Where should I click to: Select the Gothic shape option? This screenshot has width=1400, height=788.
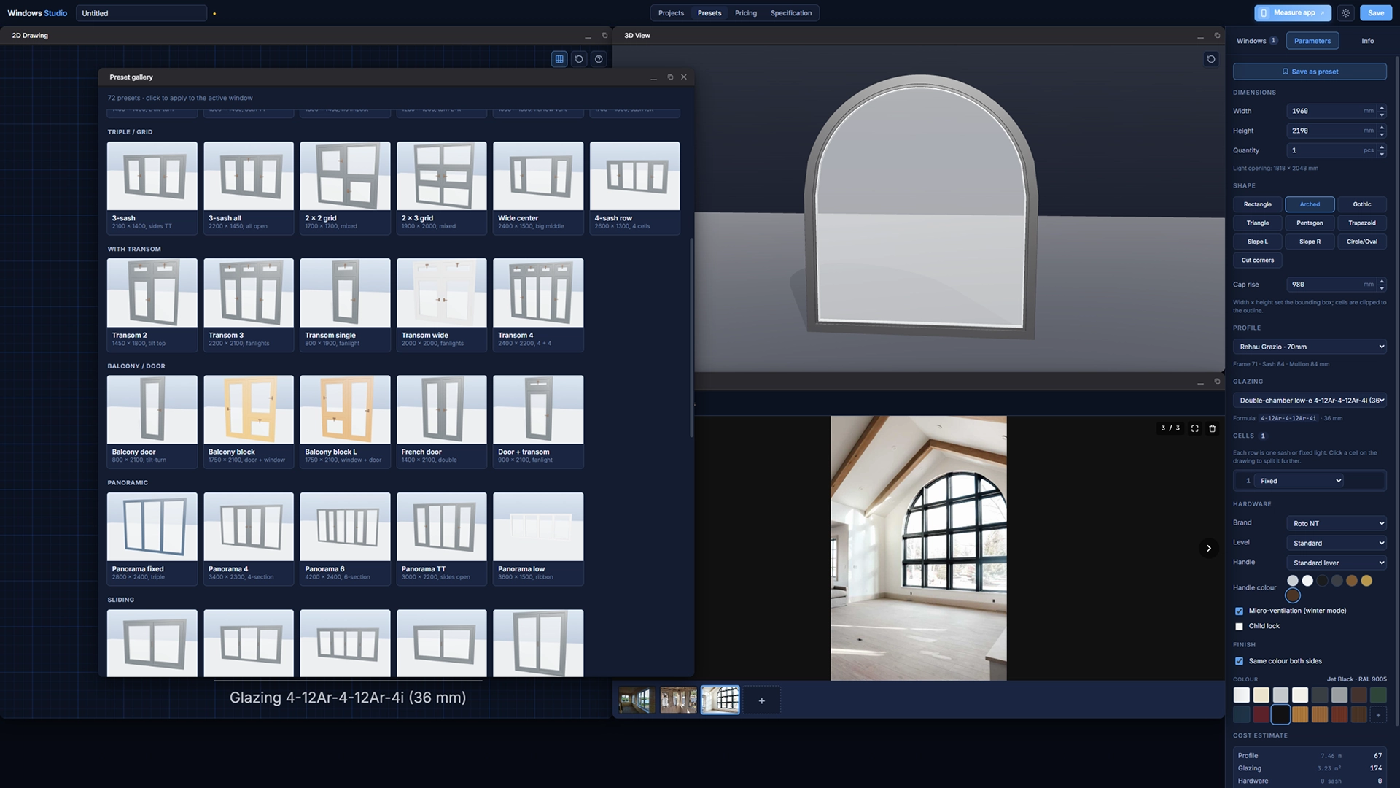[1362, 204]
